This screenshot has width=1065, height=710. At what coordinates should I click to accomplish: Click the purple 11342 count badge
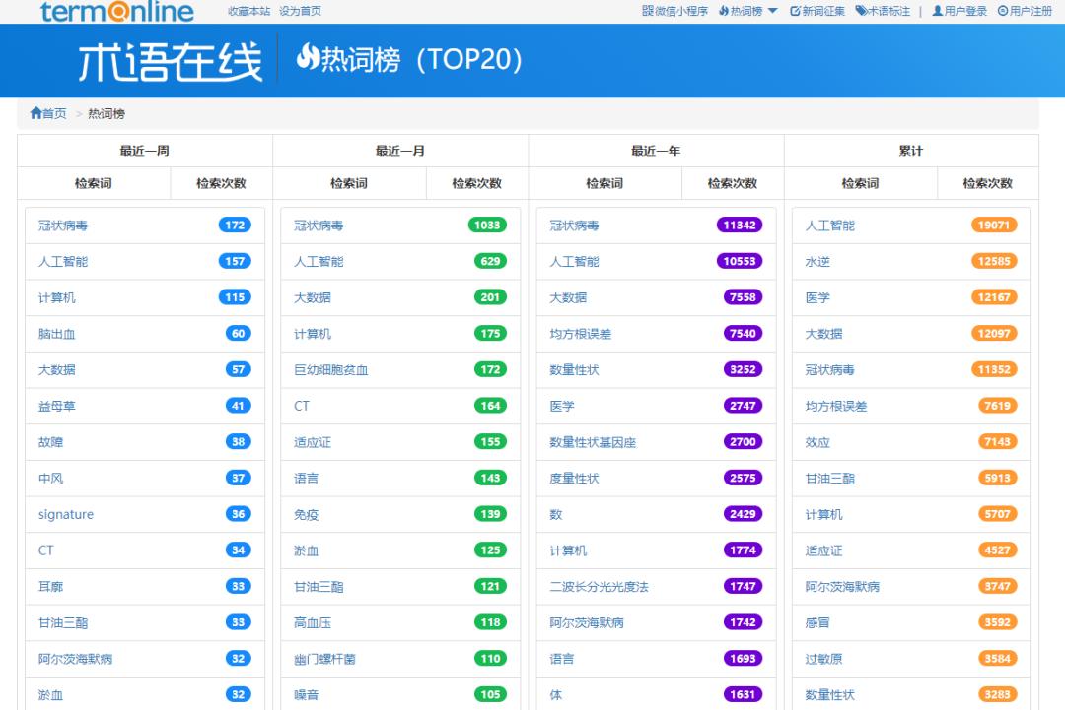coord(740,225)
